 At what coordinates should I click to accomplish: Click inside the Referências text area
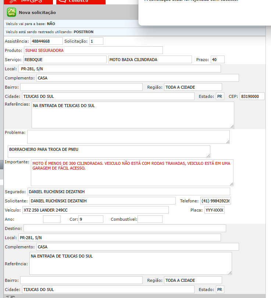coord(133,115)
